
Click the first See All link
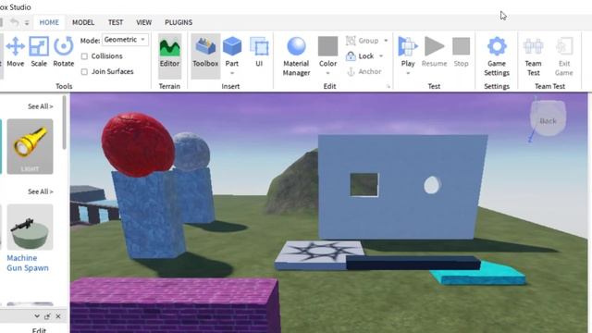pos(41,106)
